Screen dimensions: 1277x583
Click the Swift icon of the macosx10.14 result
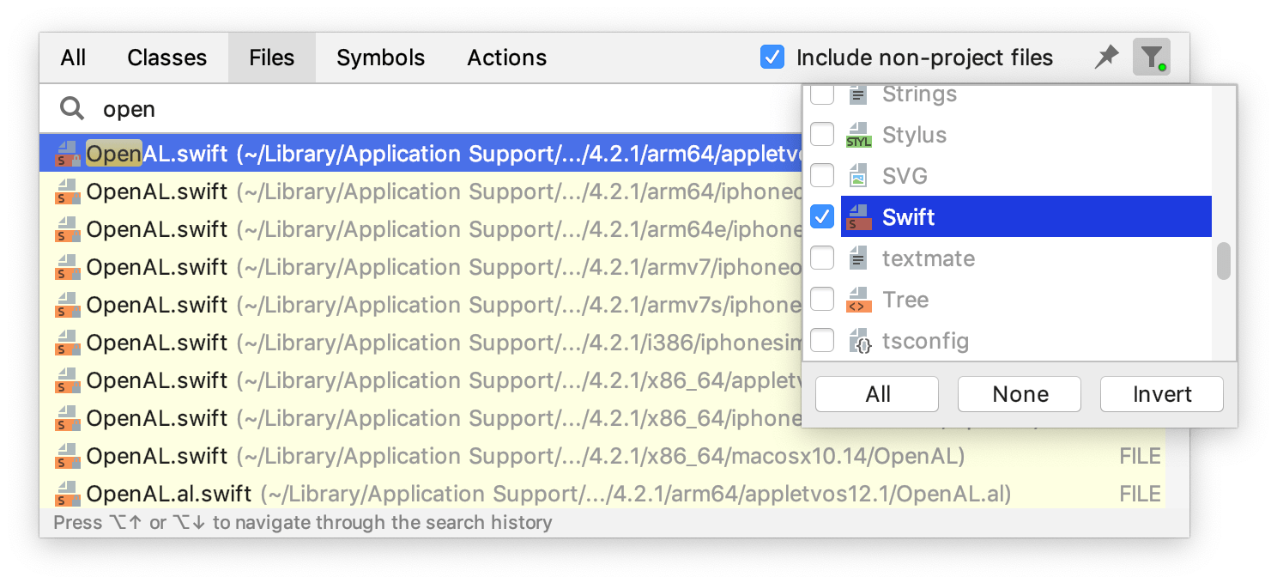[x=68, y=456]
